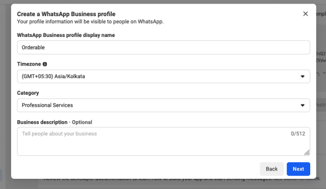Focus the display name field containing Orderable

pyautogui.click(x=163, y=47)
